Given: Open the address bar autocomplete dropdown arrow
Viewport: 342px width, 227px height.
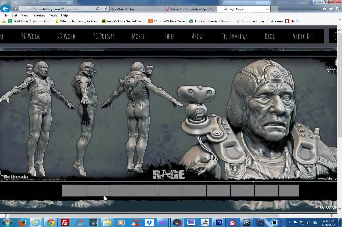Looking at the screenshot, I should point(102,9).
